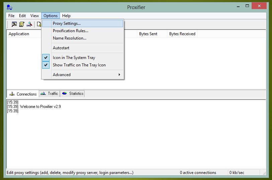
Task: Toggle Icon in The System Tray option
Action: (83, 58)
